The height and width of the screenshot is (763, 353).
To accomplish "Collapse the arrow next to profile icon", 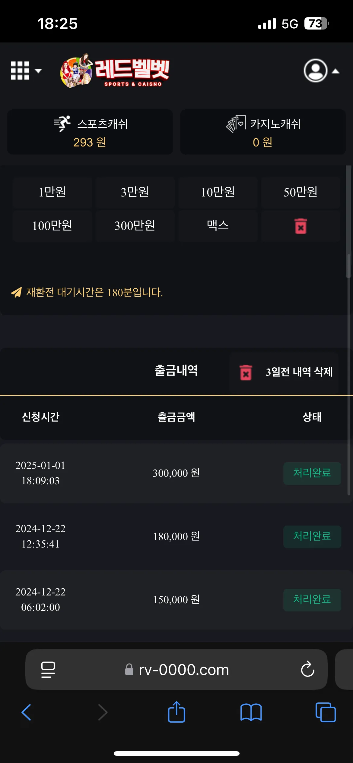I will click(336, 71).
